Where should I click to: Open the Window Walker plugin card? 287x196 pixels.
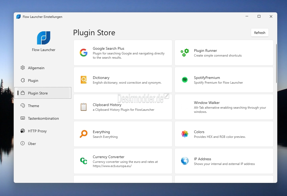[x=224, y=107]
